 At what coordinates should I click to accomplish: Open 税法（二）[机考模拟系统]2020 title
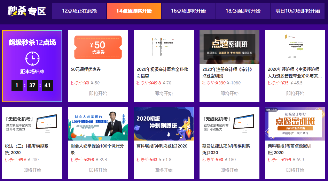coord(26,149)
